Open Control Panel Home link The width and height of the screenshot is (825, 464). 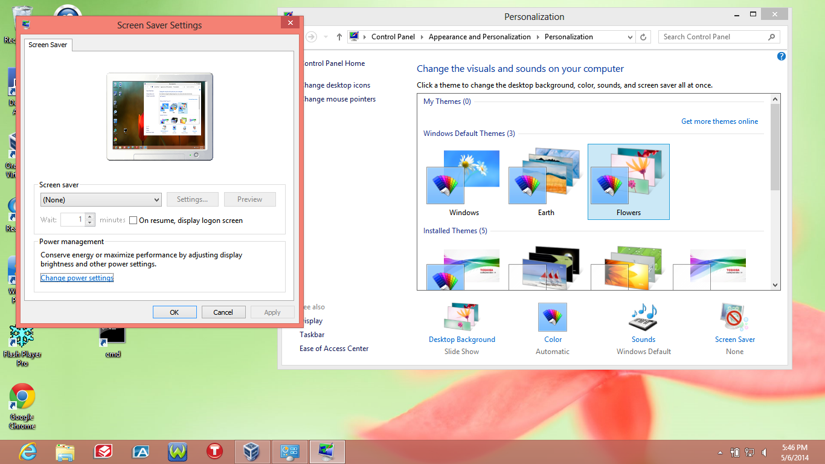[x=333, y=63]
